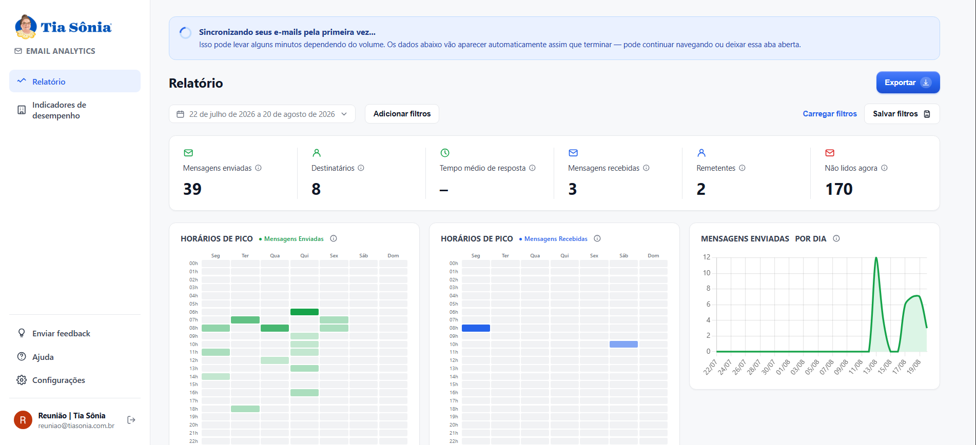Click info icon of Mensagens Enviadas heatmap
Viewport: 976px width, 445px height.
coord(334,238)
